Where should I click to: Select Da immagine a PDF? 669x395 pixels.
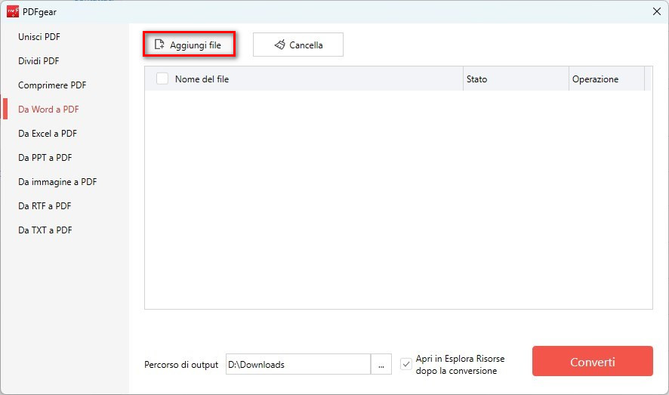click(x=57, y=182)
